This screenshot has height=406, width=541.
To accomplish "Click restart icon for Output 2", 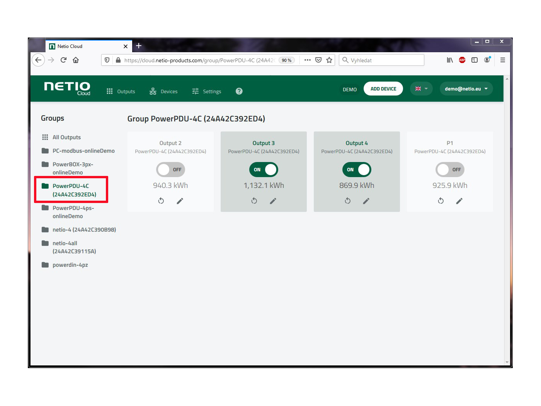I will [x=161, y=201].
